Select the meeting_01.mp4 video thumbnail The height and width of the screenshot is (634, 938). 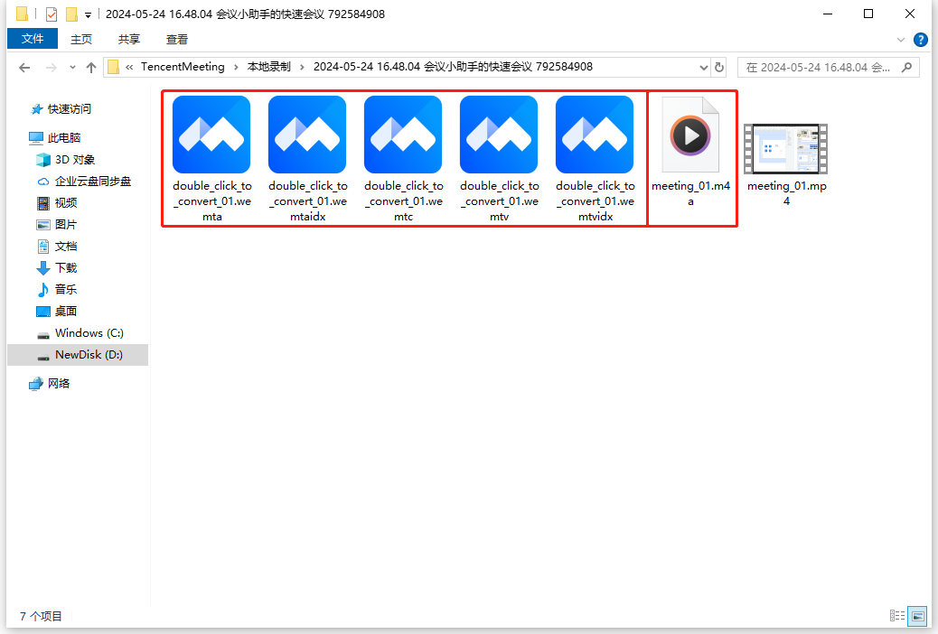[786, 149]
